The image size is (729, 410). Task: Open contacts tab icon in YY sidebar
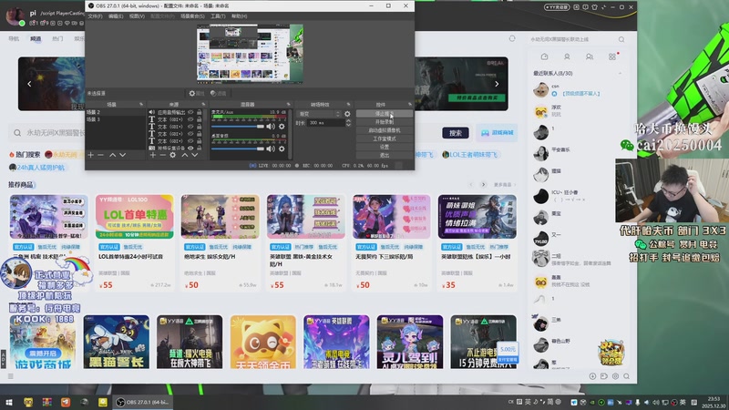click(x=567, y=56)
